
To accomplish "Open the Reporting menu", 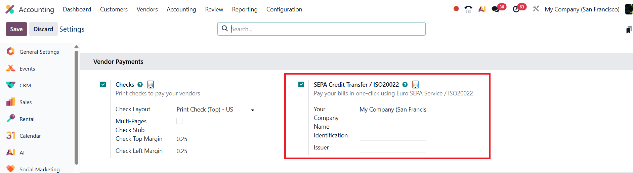I will point(245,9).
